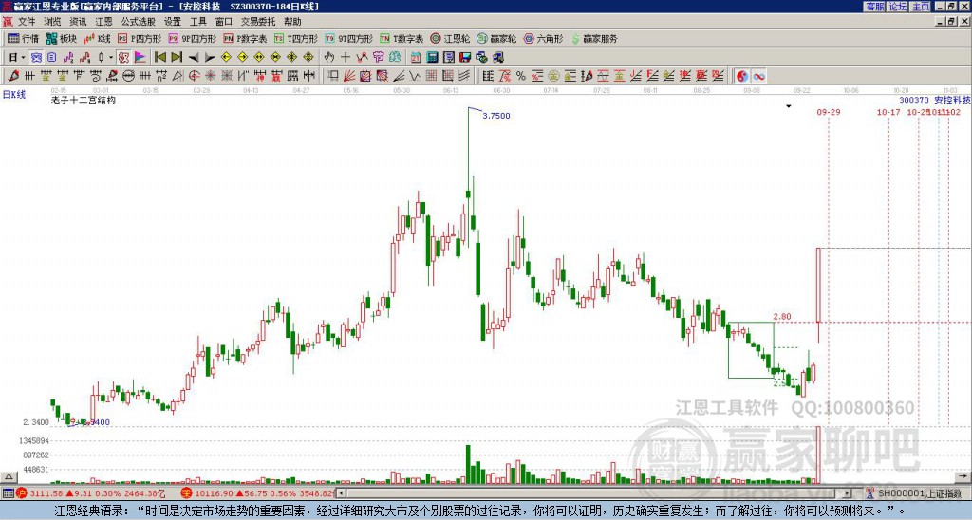Open the T四方形 tool
Viewport: 972px width, 520px height.
[x=296, y=38]
